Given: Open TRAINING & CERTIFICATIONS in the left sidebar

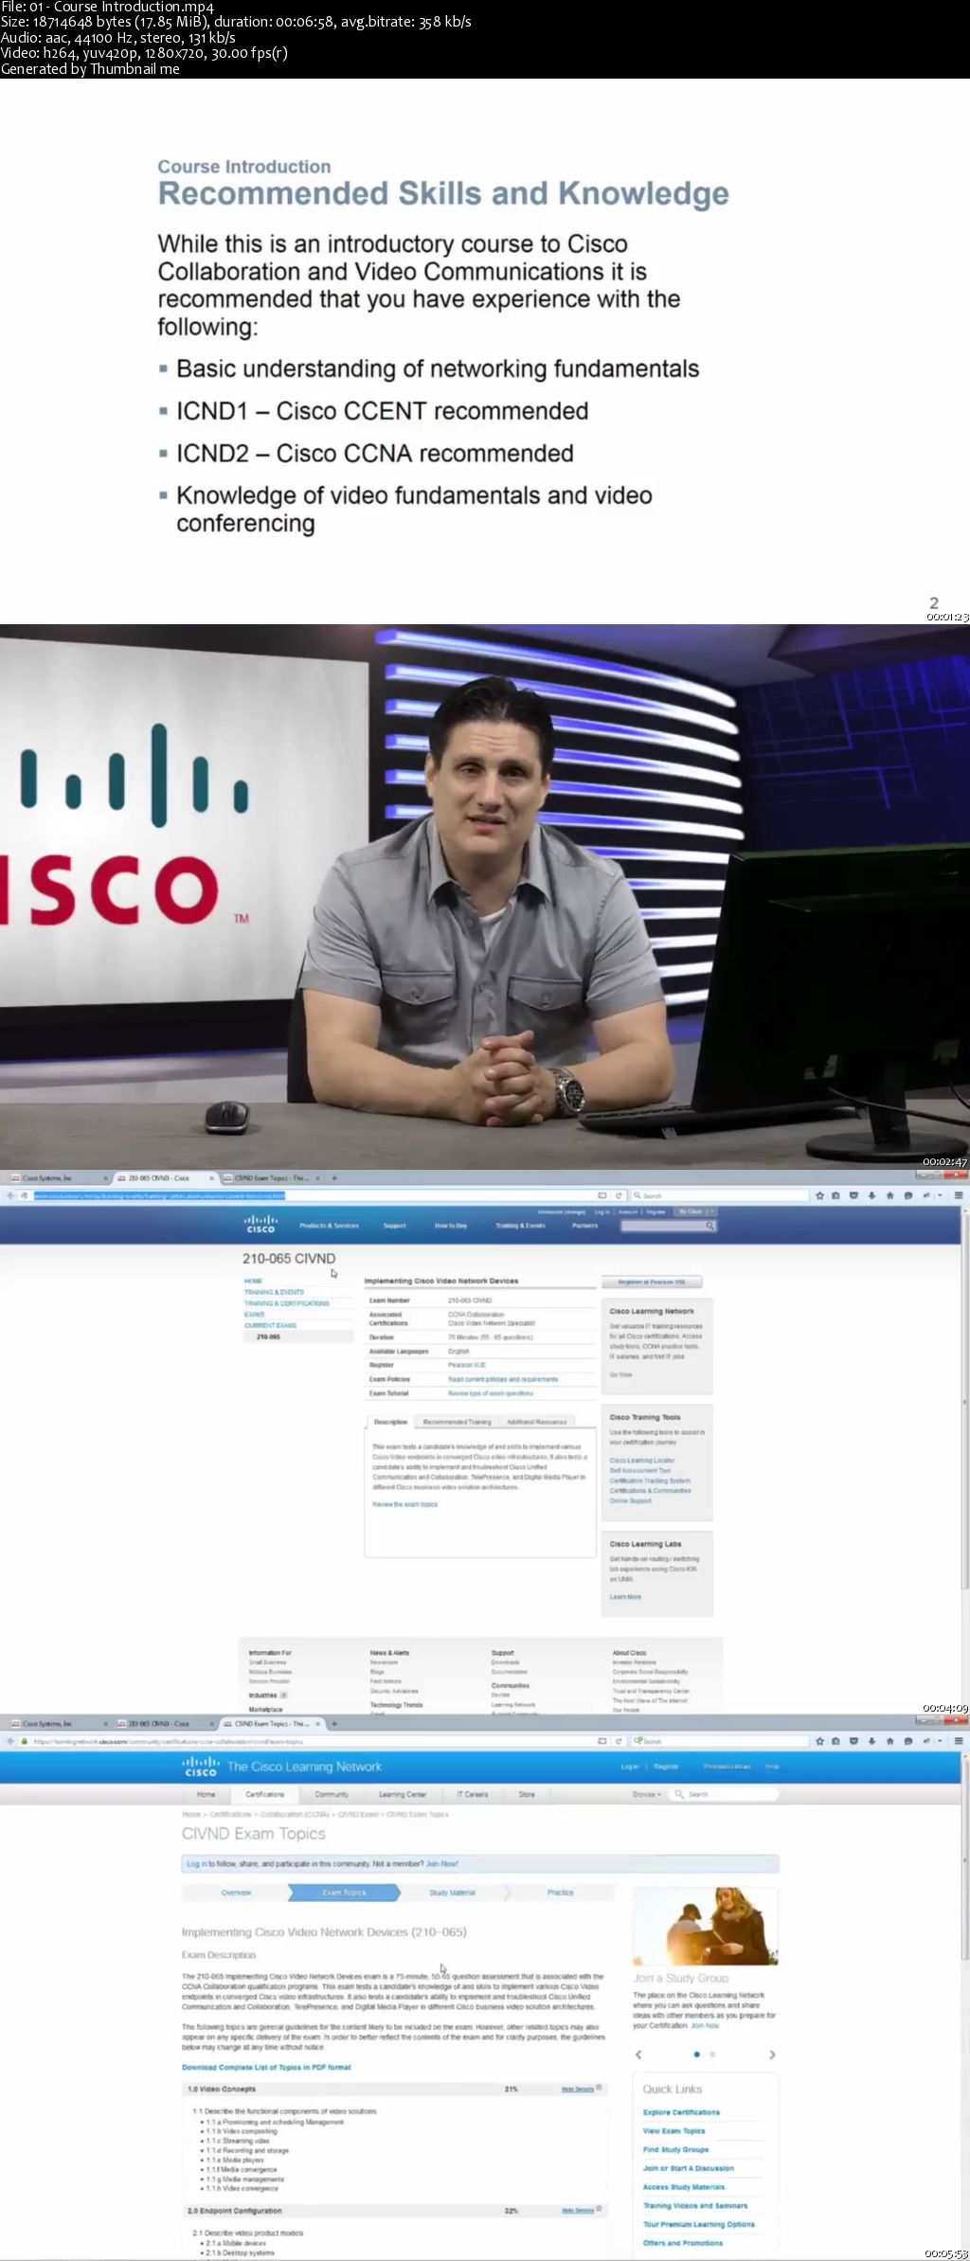Looking at the screenshot, I should coord(287,1303).
